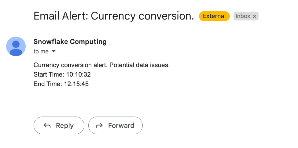Click the "to me" recipient text
This screenshot has height=148, width=298.
click(41, 52)
